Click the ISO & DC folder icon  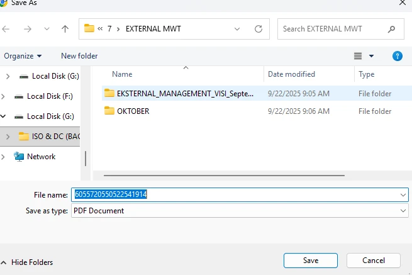24,136
